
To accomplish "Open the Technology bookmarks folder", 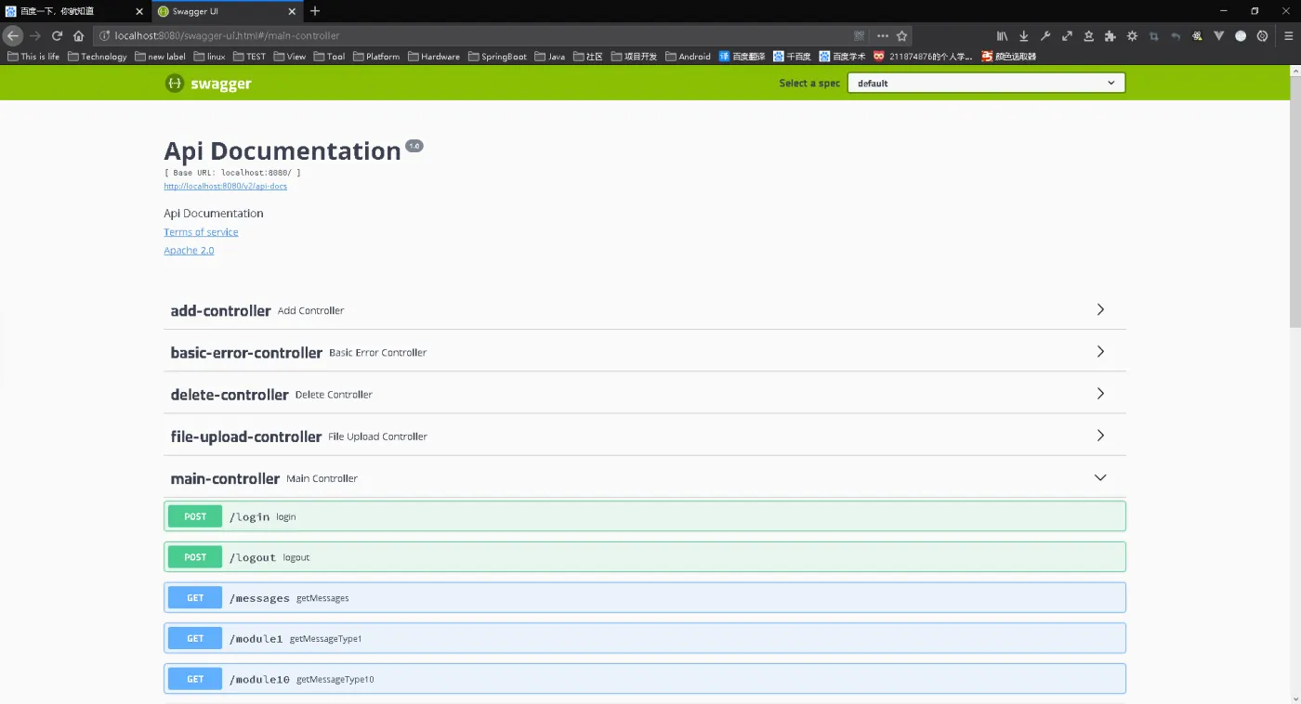I will pyautogui.click(x=98, y=57).
